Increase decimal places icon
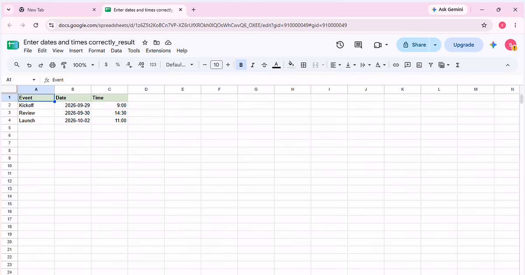 pyautogui.click(x=141, y=65)
